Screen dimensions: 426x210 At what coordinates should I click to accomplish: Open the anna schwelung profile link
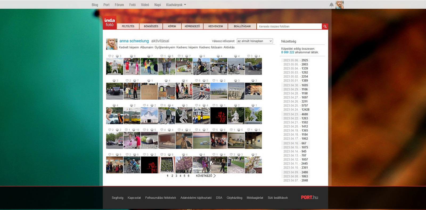pos(134,41)
